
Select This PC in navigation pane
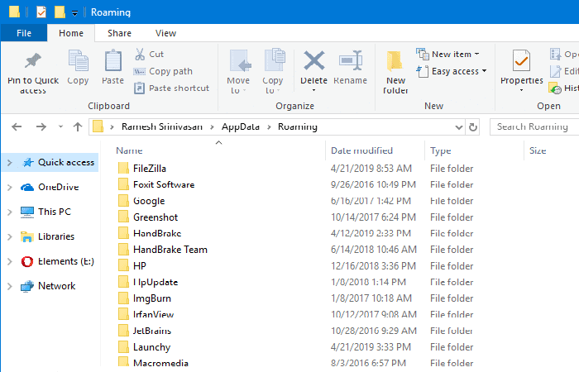point(55,212)
